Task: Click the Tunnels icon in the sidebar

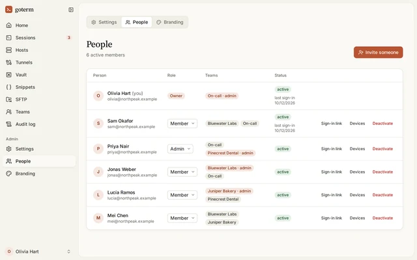Action: 8,62
